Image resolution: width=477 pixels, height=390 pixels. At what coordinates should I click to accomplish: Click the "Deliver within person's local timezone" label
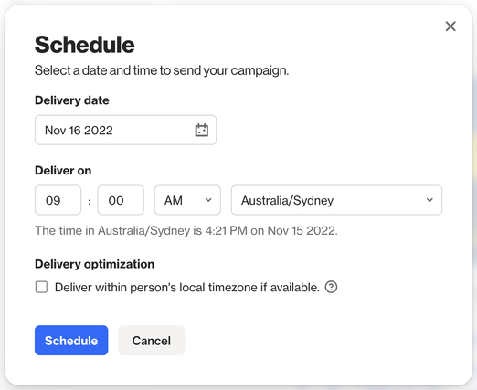click(x=187, y=288)
